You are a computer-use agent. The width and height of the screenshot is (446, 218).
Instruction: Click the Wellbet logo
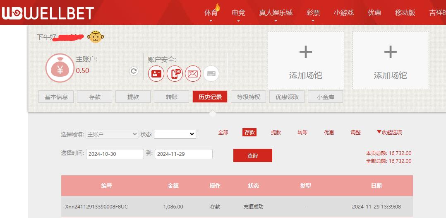[x=48, y=13]
